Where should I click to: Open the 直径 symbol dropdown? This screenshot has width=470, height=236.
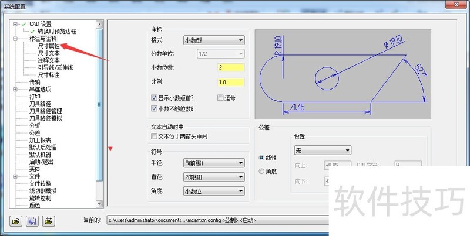point(214,177)
